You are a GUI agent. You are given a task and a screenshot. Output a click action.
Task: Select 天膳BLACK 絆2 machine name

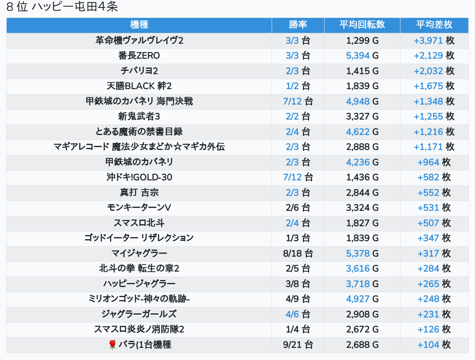139,86
